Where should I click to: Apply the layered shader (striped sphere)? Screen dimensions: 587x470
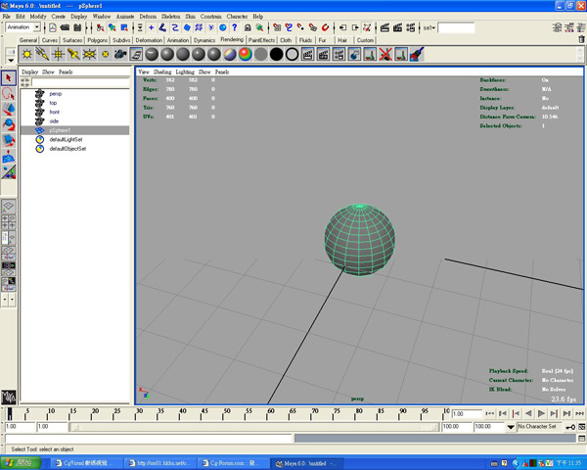pyautogui.click(x=230, y=55)
